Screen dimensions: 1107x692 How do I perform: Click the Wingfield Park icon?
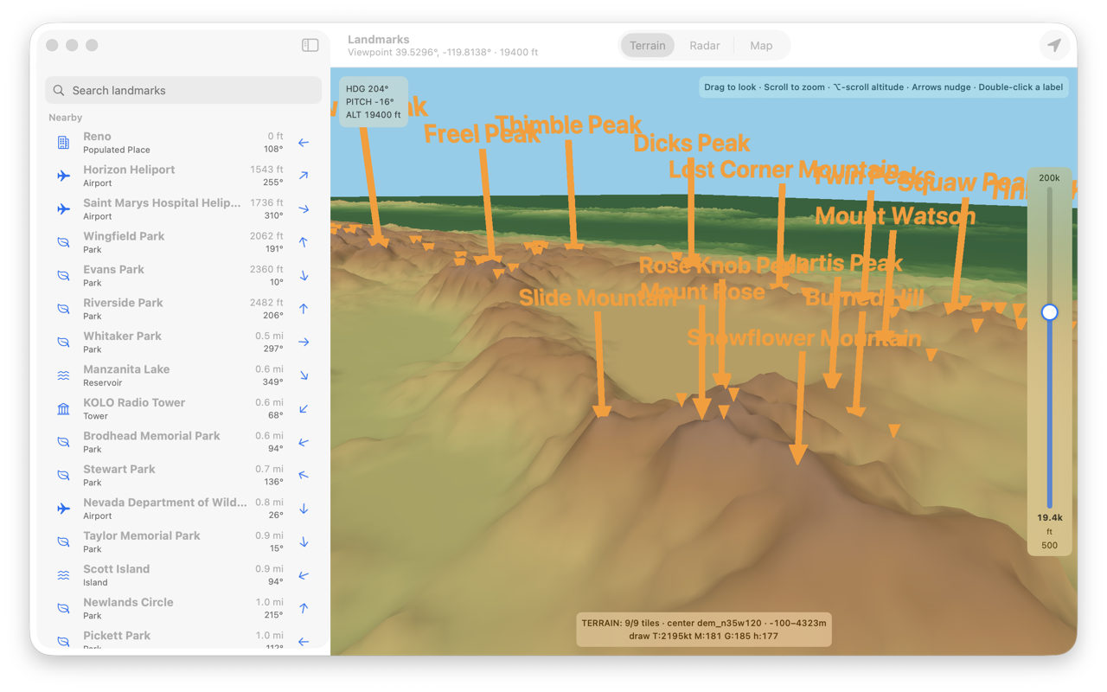[x=63, y=242]
